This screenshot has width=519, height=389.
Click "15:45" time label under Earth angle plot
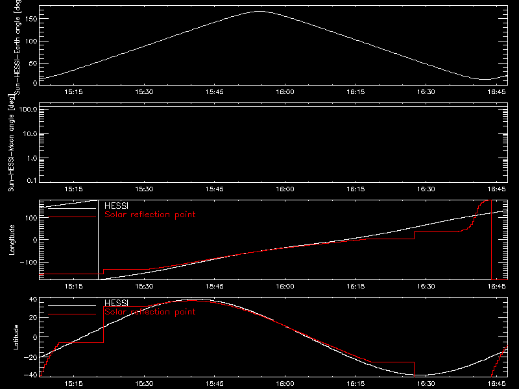(215, 92)
